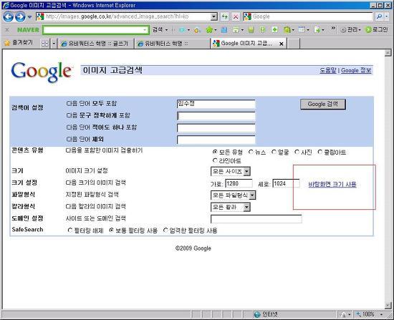Click the 바탕화면 크기 사용 link
Viewport: 394px width, 320px height.
point(332,185)
